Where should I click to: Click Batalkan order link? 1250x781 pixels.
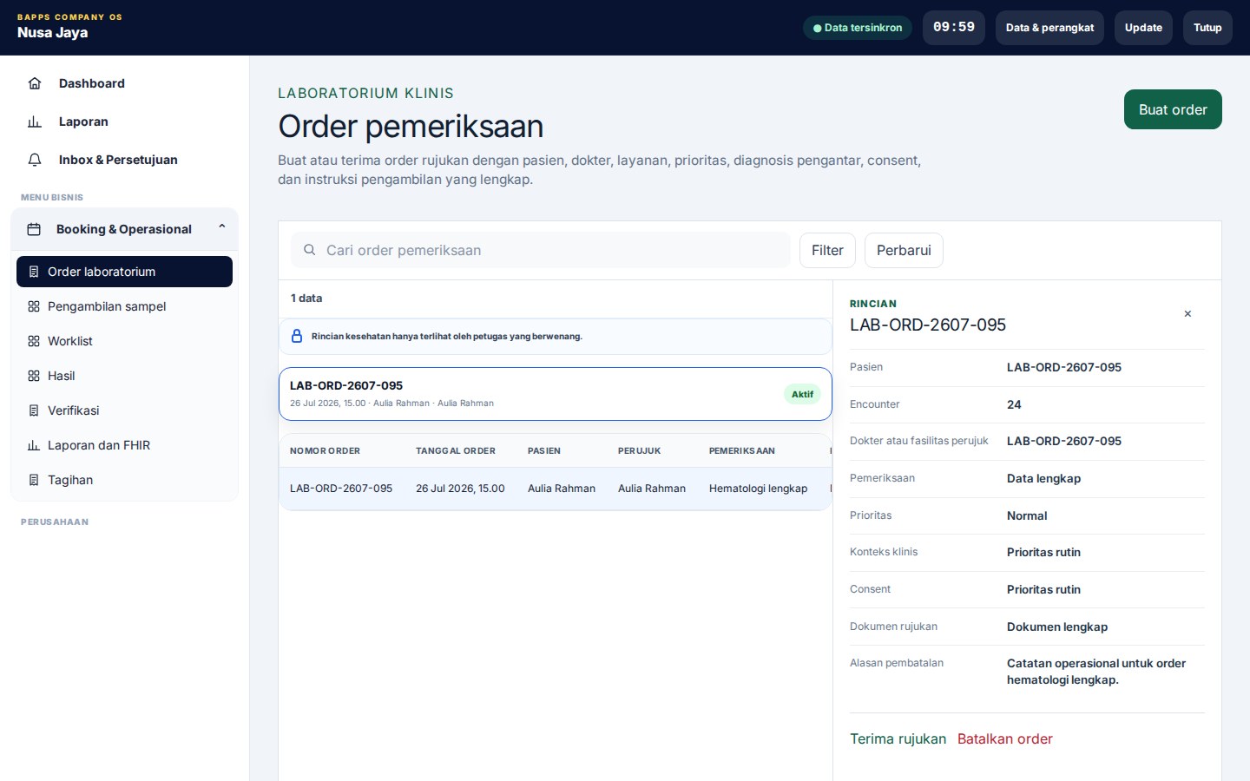coord(1005,738)
